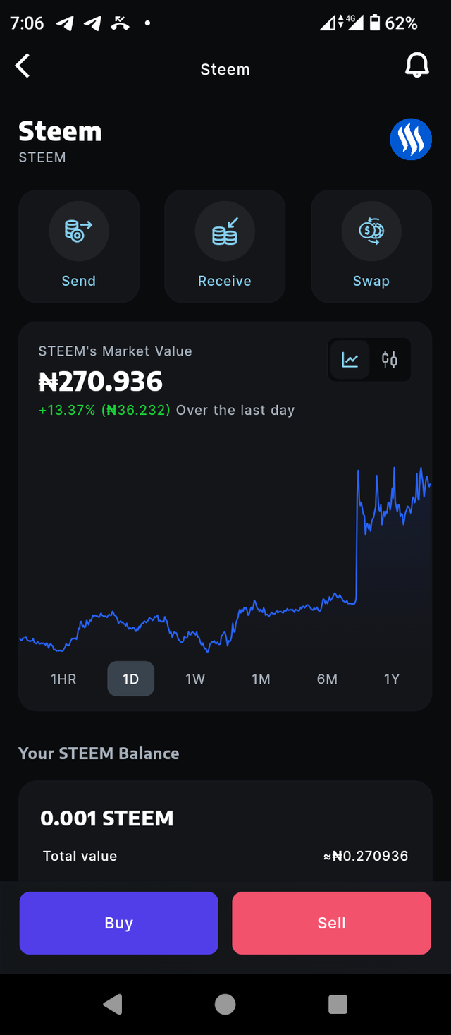Select the 1W time range

195,679
